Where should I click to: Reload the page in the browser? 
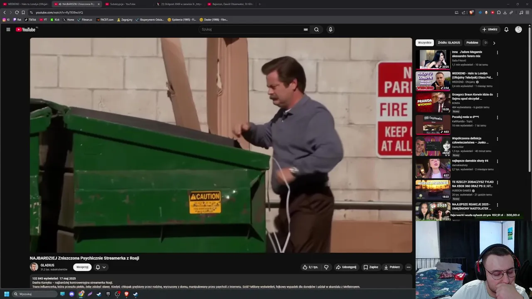coord(17,12)
